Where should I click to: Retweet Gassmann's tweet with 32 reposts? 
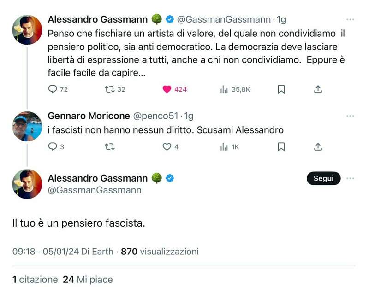[x=110, y=89]
